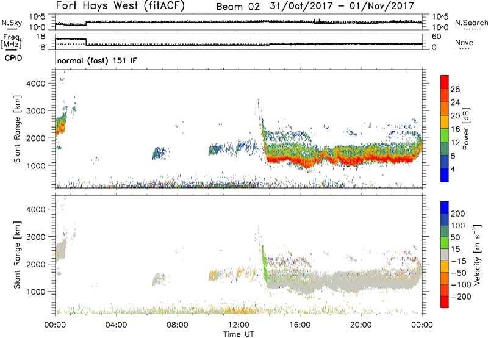Click the 'Power [dB]' colorbar title
Image resolution: width=488 pixels, height=338 pixels.
coord(465,129)
